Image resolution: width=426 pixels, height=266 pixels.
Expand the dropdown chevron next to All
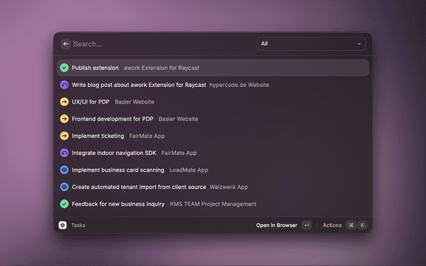coord(359,44)
